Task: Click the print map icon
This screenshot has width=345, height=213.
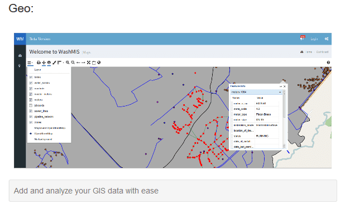Action: [39, 62]
